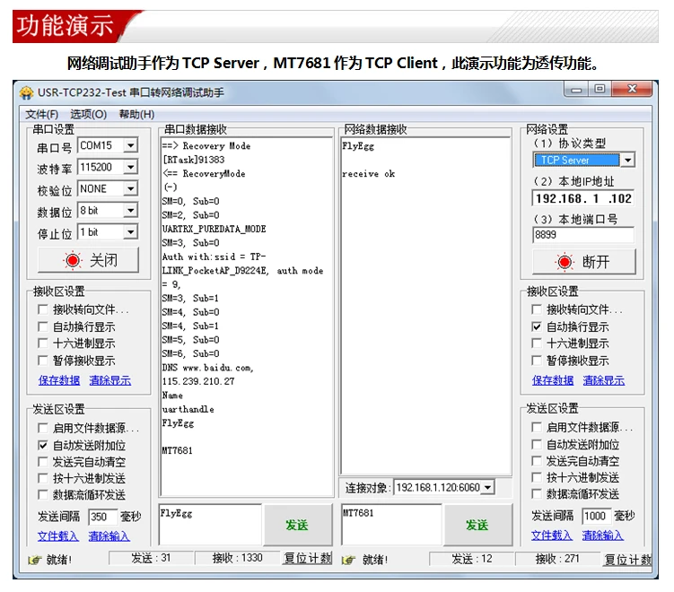This screenshot has width=674, height=592.
Task: Enable serial 自动换行显示 checkbox
Action: (x=42, y=326)
